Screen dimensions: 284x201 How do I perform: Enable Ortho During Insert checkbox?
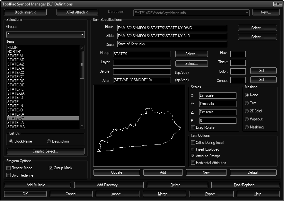193,143
